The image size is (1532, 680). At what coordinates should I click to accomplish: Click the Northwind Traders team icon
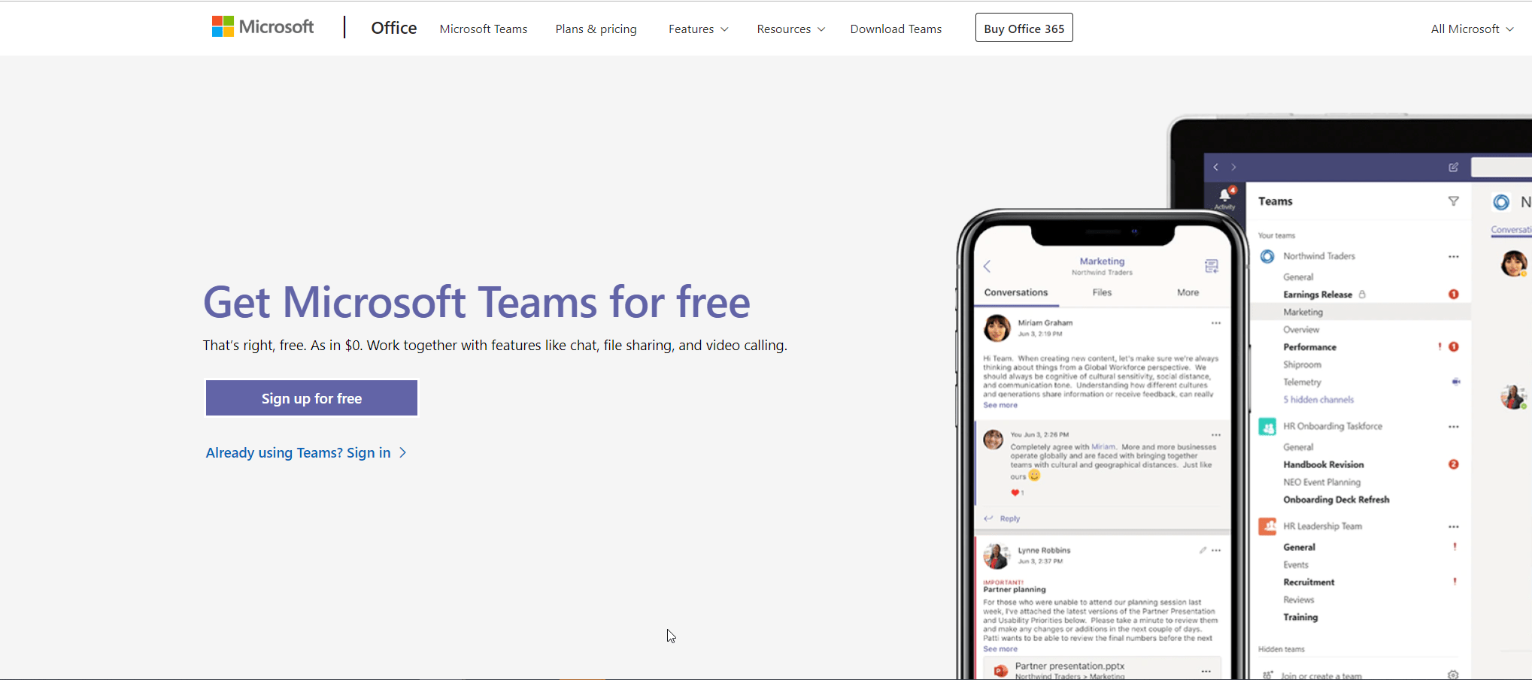tap(1267, 256)
